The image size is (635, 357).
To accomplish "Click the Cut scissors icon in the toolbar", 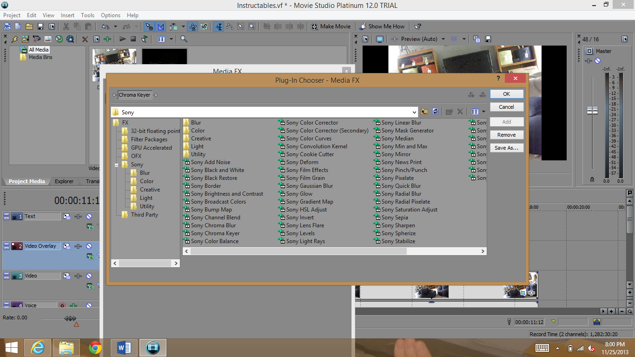I will coord(66,26).
